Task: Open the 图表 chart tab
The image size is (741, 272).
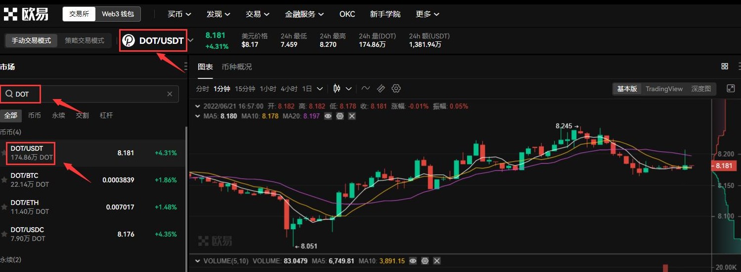Action: pos(205,67)
